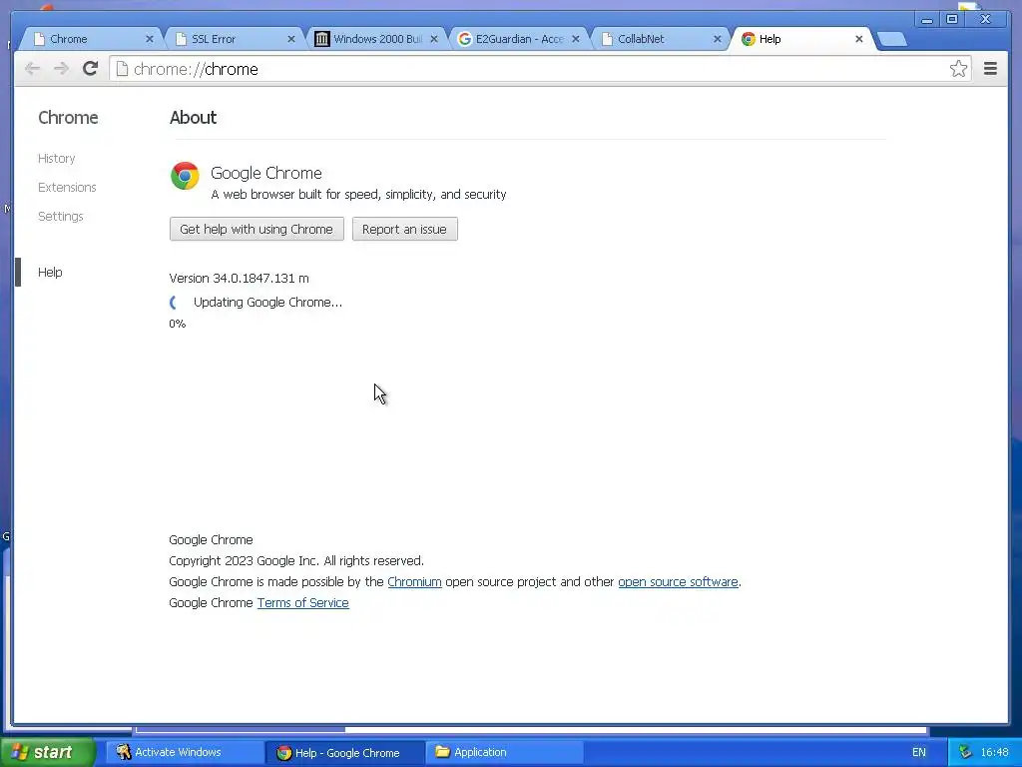The width and height of the screenshot is (1022, 767).
Task: Close the E2Guardian tab
Action: pyautogui.click(x=576, y=39)
